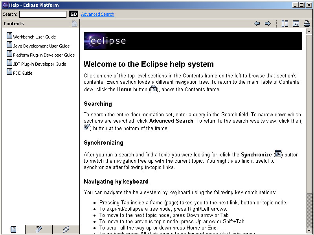Click the Home icon in Contents header
The image size is (314, 235).
(75, 24)
